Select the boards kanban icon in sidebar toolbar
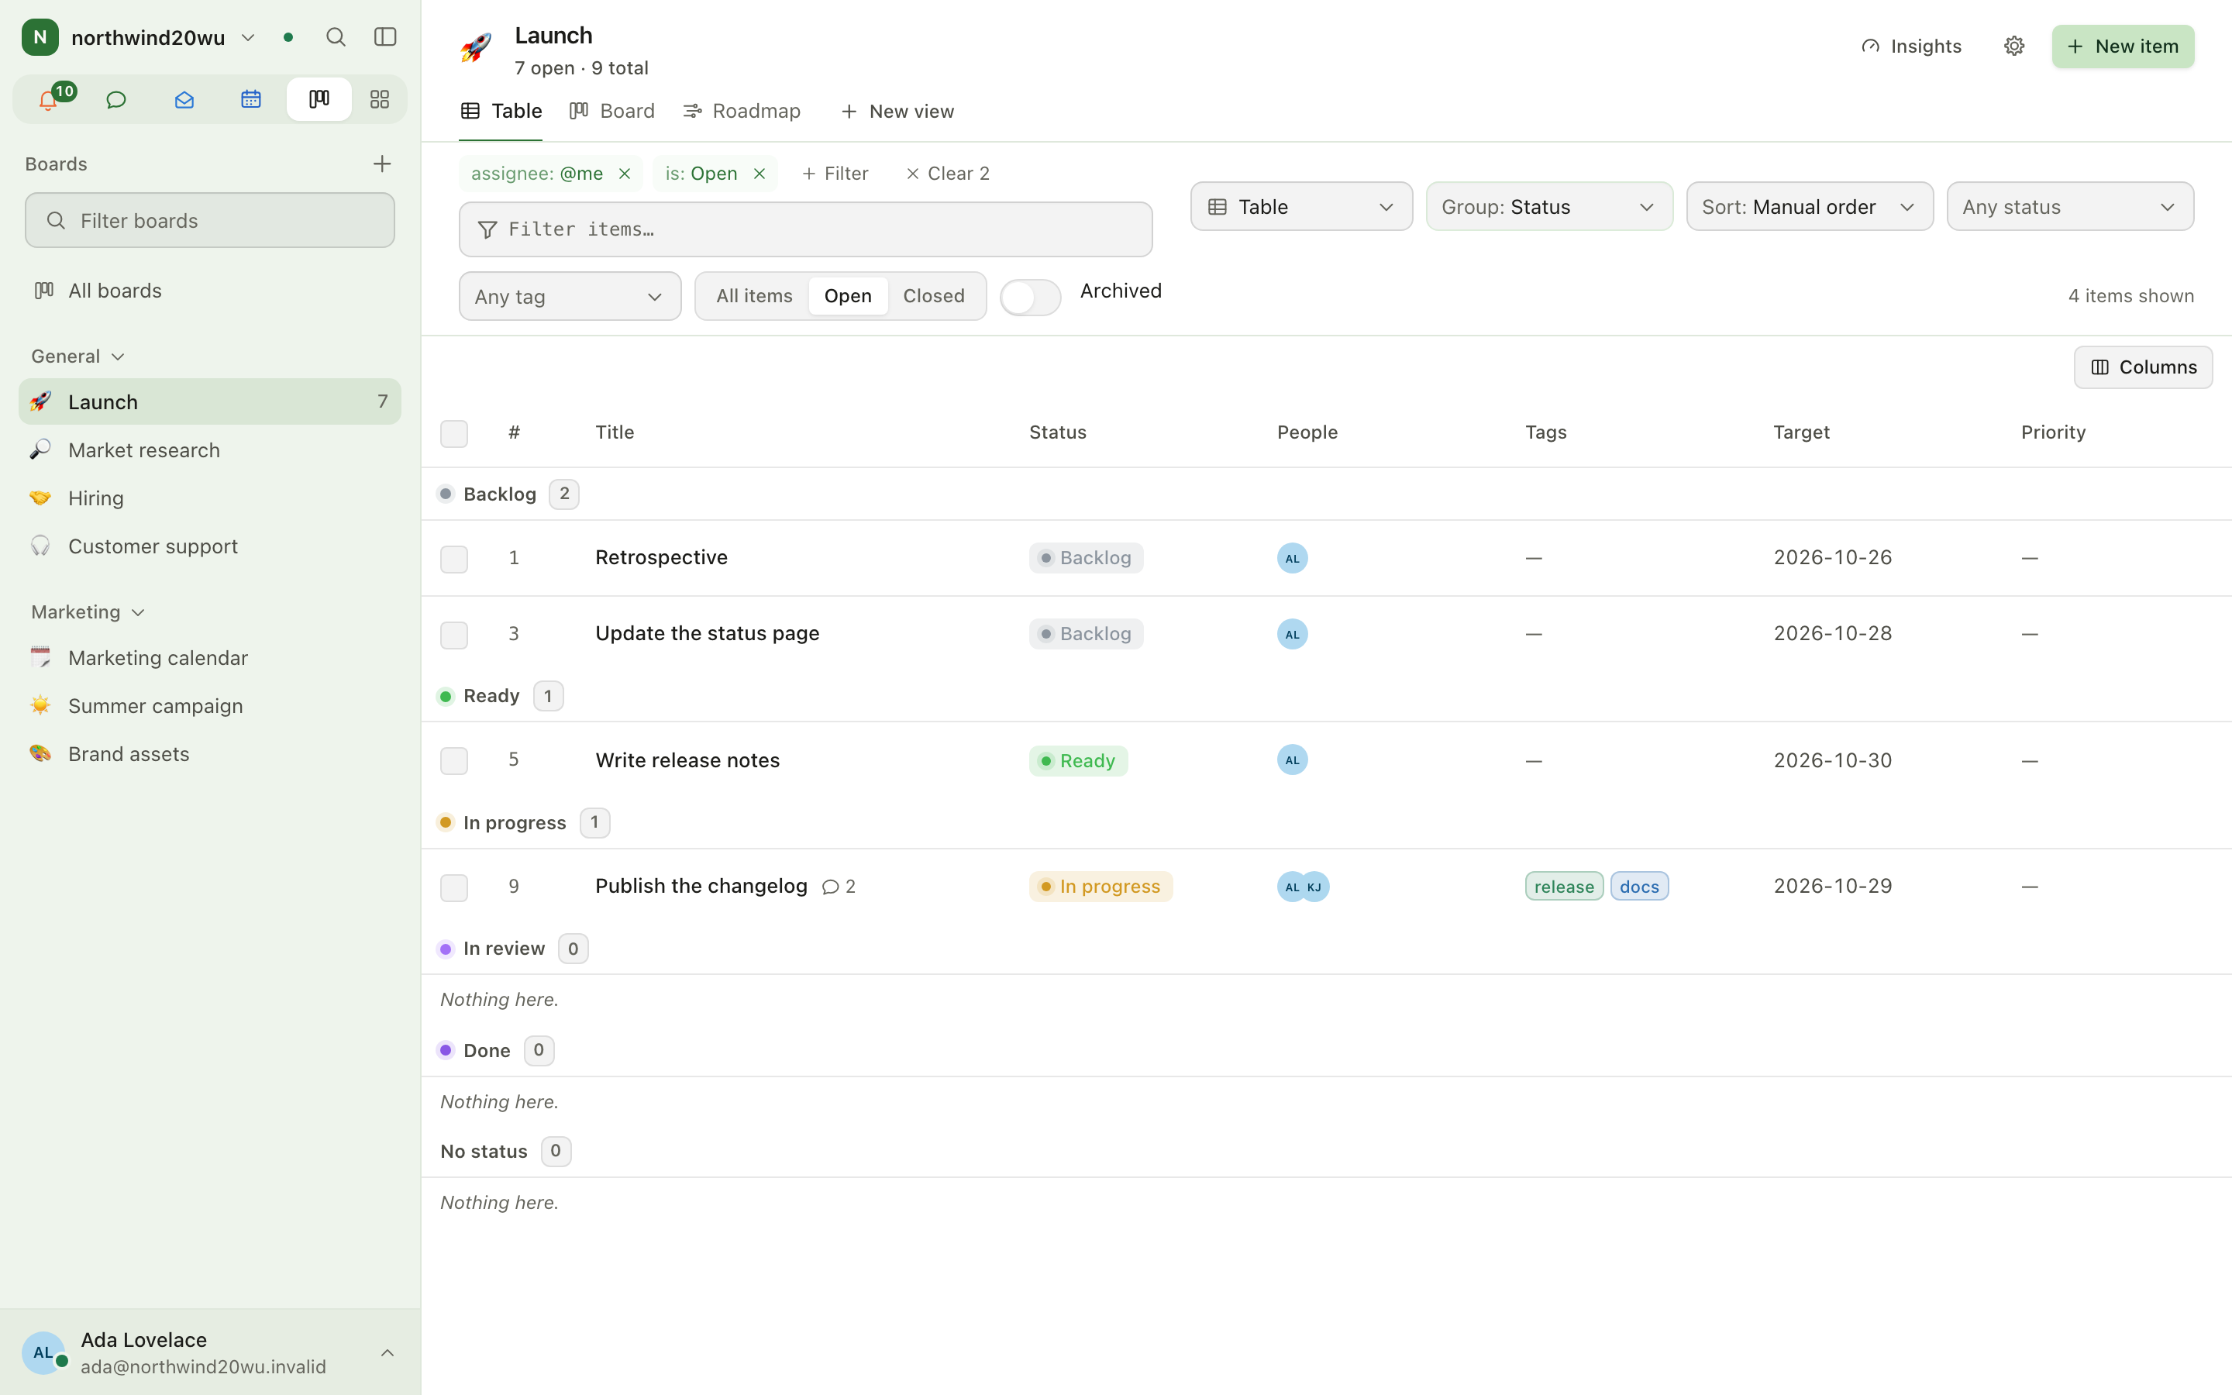 (319, 98)
